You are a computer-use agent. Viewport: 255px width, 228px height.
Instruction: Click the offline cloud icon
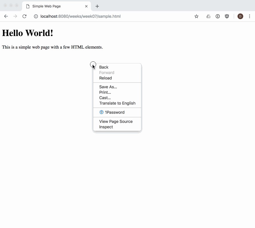point(208,16)
